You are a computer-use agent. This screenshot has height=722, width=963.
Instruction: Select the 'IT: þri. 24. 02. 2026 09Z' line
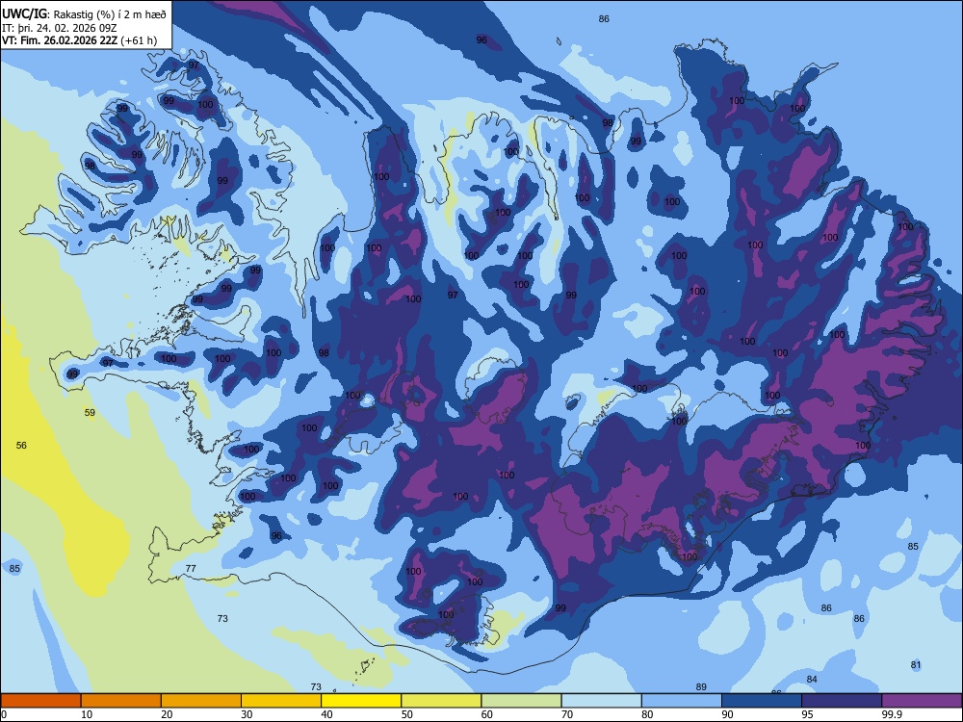click(60, 28)
